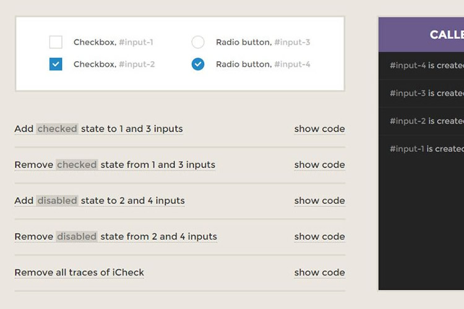Uncheck the checked #input-2 checkbox

pos(56,64)
